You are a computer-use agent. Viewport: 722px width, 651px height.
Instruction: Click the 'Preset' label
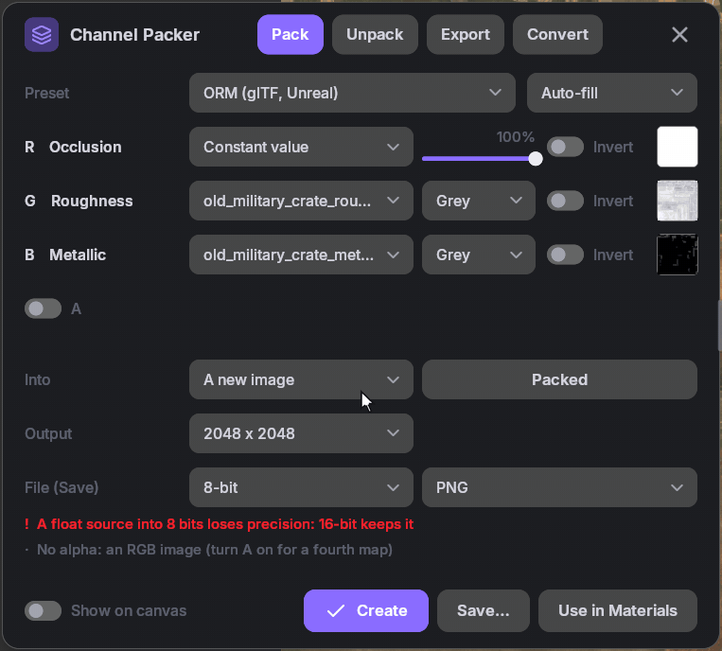[x=47, y=93]
